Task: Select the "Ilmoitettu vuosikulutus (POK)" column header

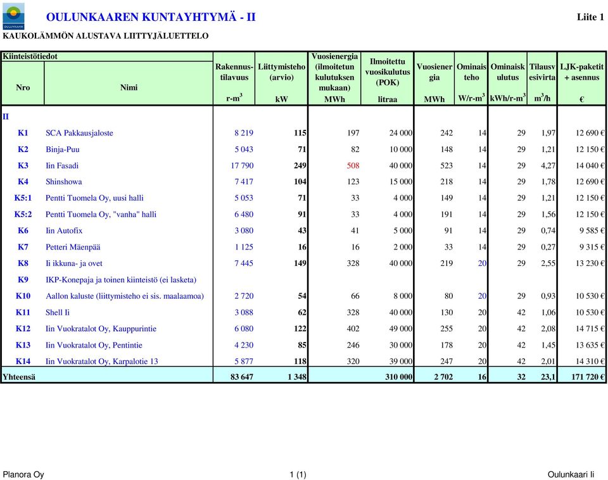Action: (x=388, y=72)
